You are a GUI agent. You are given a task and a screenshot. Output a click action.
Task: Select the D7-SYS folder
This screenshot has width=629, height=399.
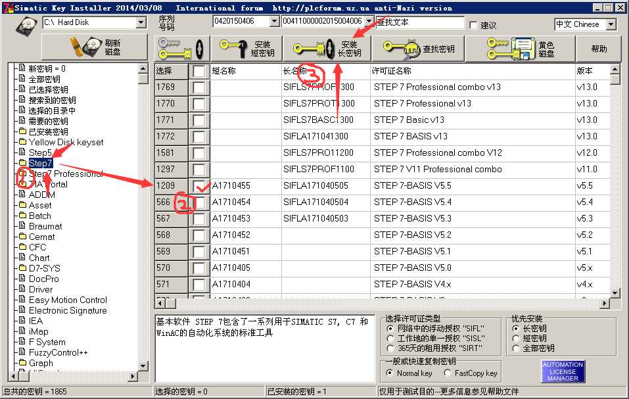(x=45, y=268)
